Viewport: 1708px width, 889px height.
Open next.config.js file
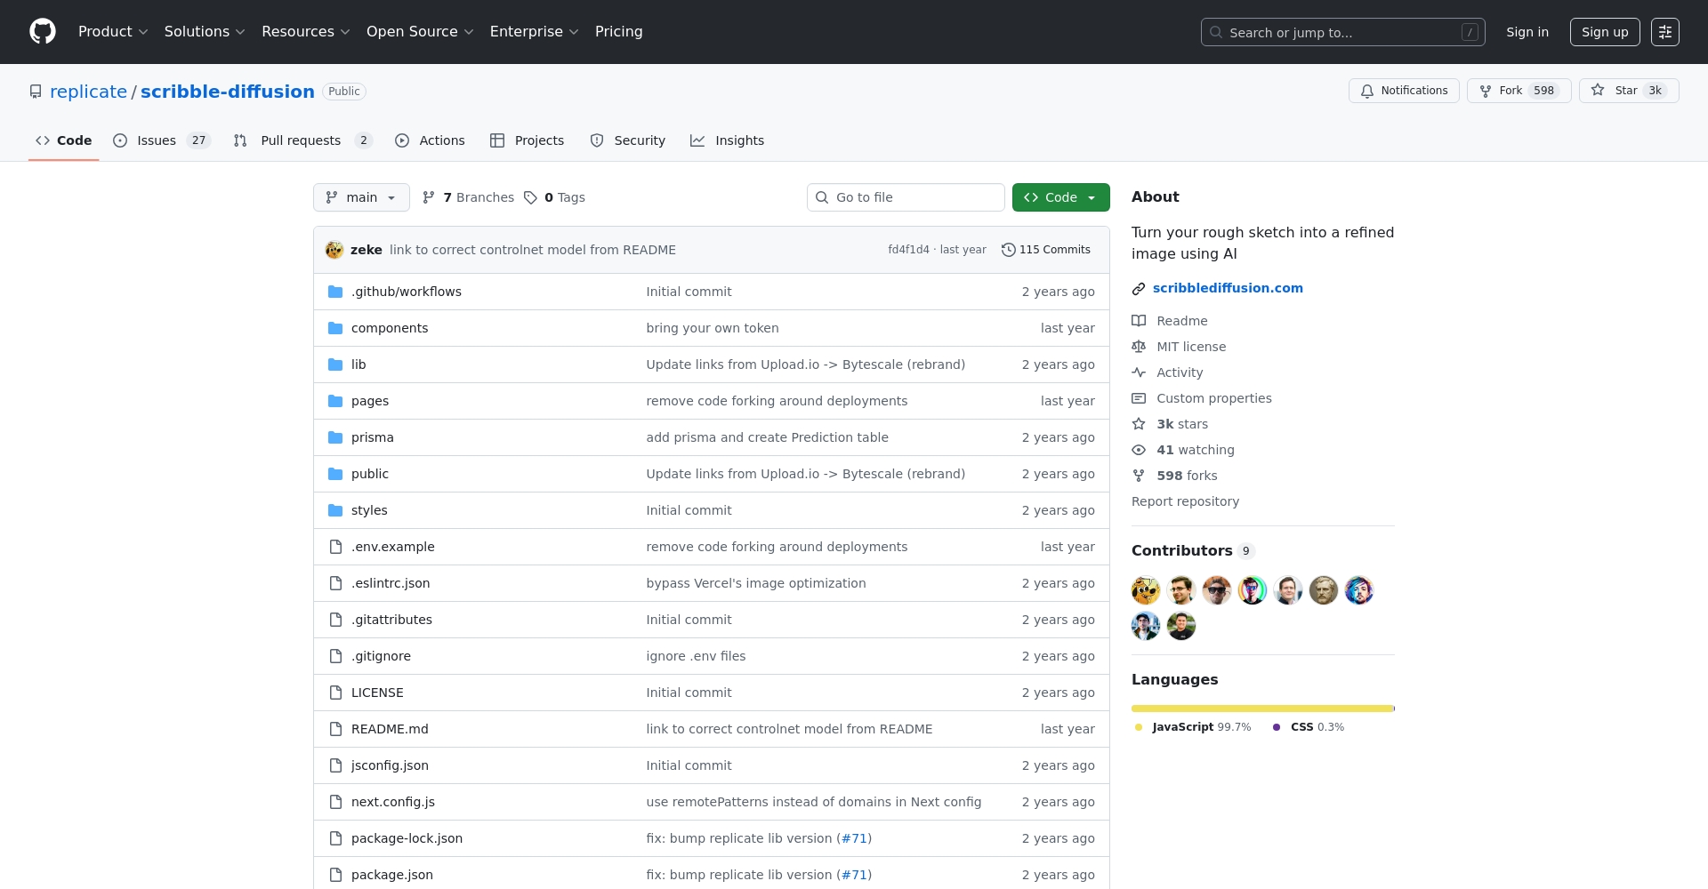(x=393, y=802)
